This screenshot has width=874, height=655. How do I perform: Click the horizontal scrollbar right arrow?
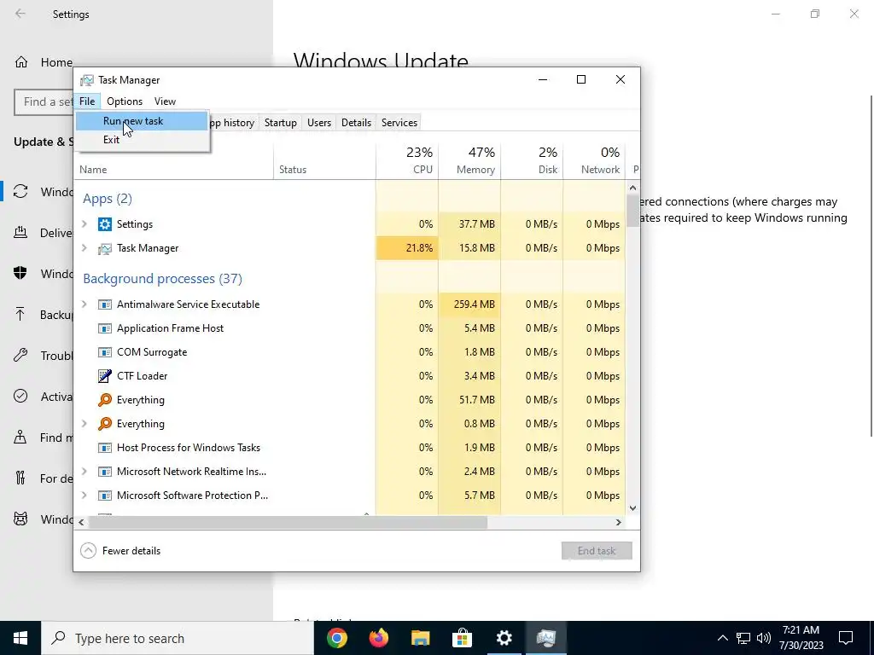click(618, 523)
